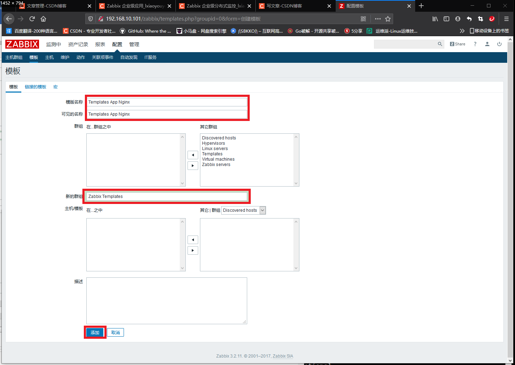
Task: Open the 配置 menu
Action: [x=117, y=44]
